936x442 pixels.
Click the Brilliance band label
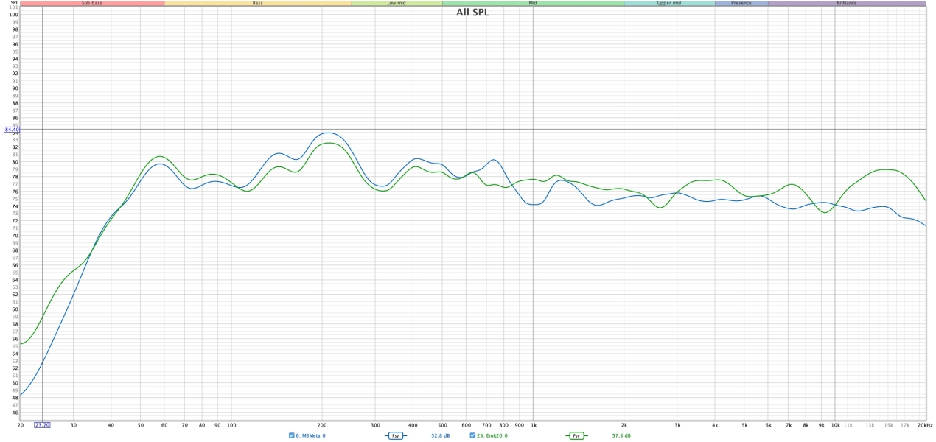pos(846,3)
